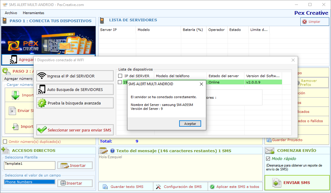Viewport: 331px width, 193px height.
Task: Click the blue help question mark icon
Action: (x=112, y=151)
